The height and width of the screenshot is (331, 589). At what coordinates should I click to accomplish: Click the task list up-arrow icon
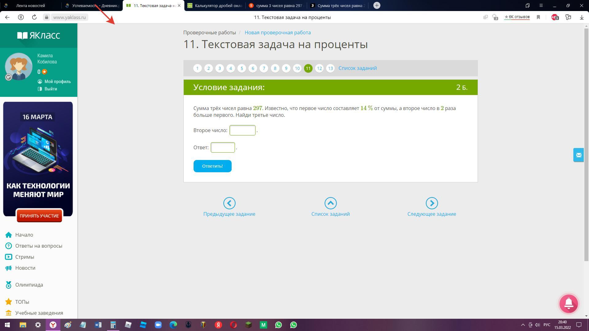[x=330, y=203]
